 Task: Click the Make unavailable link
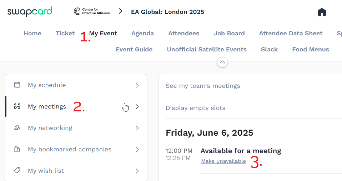tap(223, 161)
